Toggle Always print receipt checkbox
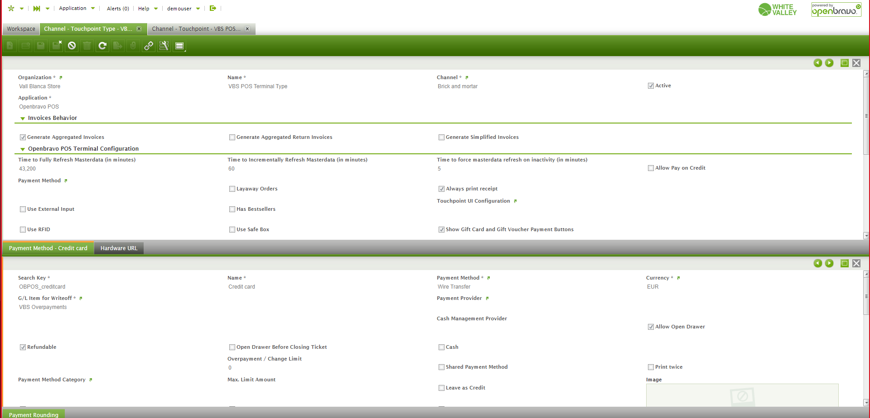 pyautogui.click(x=441, y=189)
